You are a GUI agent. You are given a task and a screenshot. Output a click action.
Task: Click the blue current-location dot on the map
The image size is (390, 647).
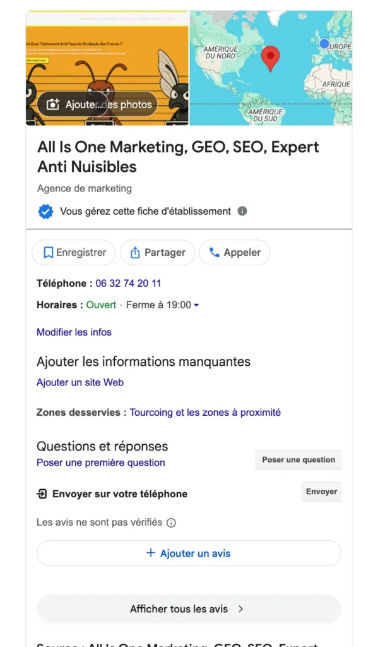click(324, 44)
